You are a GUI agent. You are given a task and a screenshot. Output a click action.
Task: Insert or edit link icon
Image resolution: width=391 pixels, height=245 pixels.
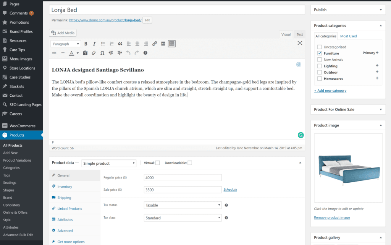[155, 44]
